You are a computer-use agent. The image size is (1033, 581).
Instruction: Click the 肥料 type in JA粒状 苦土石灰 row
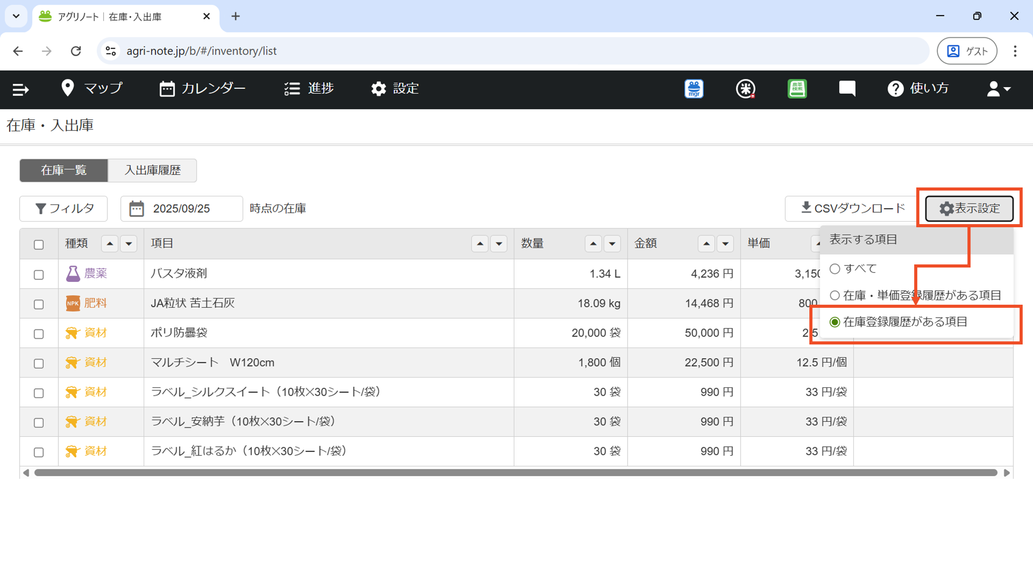tap(87, 303)
